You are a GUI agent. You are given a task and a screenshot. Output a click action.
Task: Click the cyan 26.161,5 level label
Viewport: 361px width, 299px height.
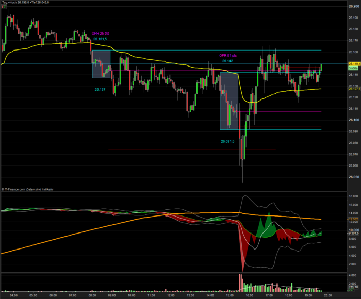tap(100, 39)
